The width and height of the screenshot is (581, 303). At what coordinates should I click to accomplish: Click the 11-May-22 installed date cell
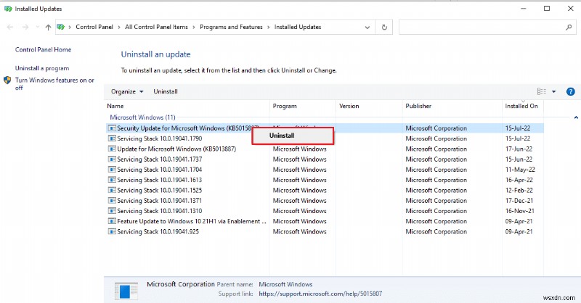click(x=520, y=170)
